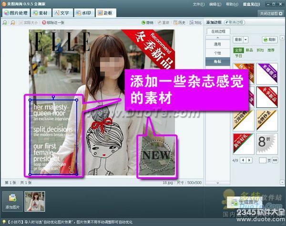Click 移除这一张 to remove this image

click(x=53, y=22)
